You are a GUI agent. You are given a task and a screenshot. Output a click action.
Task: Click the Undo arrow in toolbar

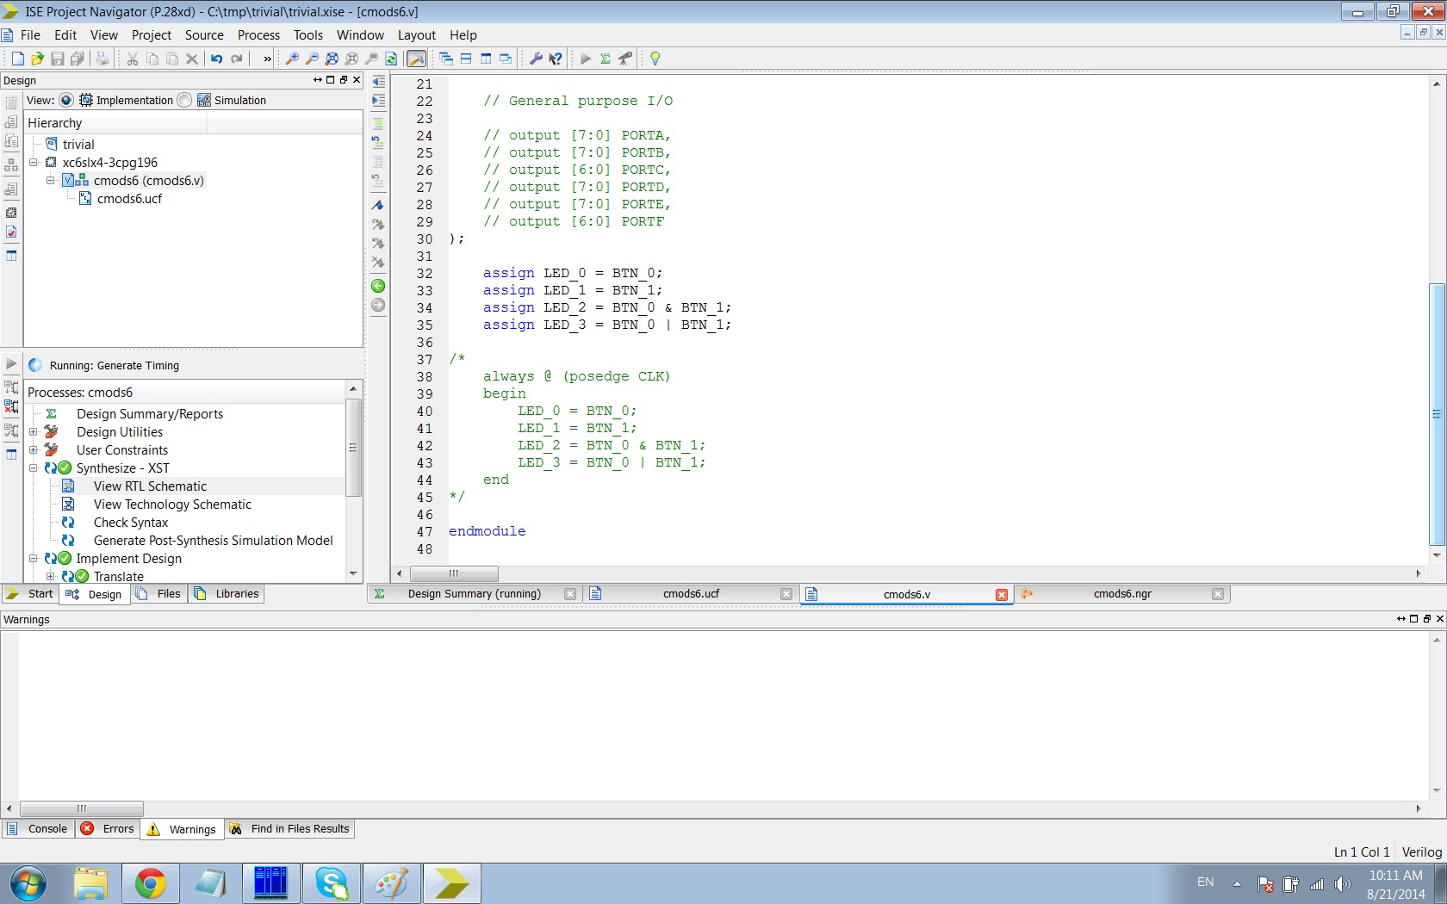216,59
